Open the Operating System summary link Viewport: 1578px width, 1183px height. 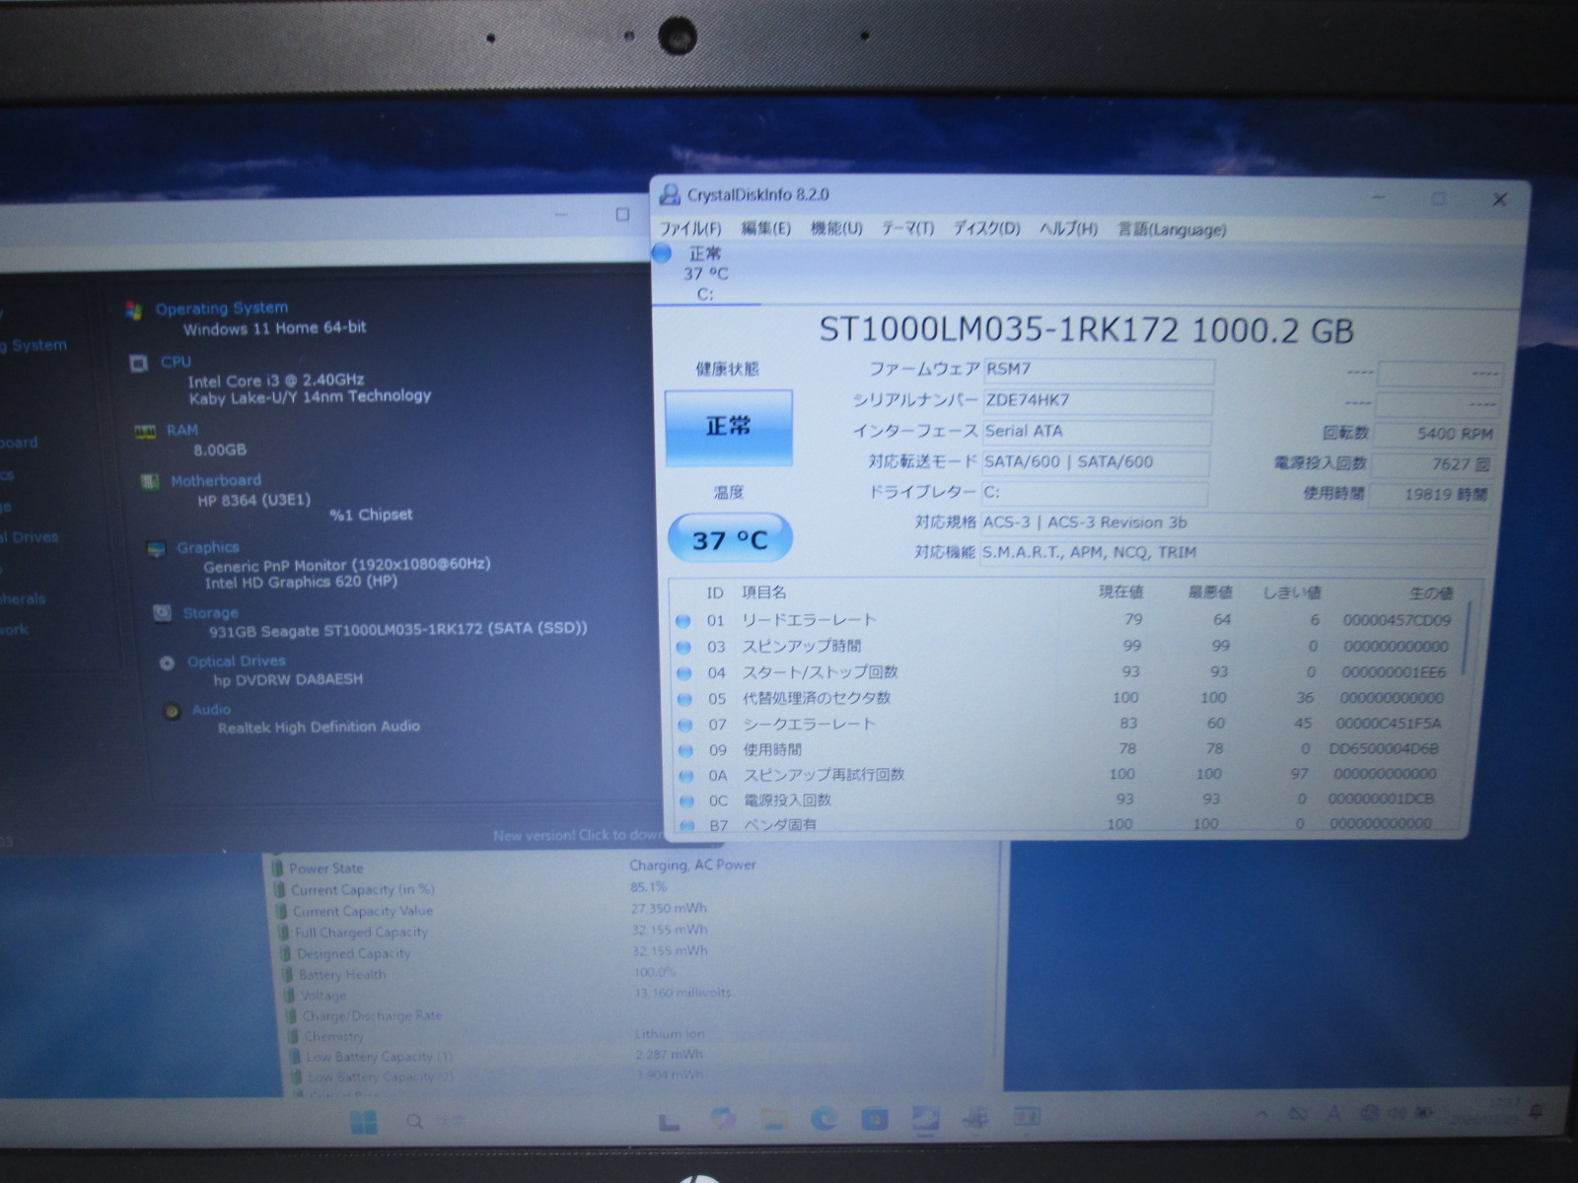coord(221,309)
